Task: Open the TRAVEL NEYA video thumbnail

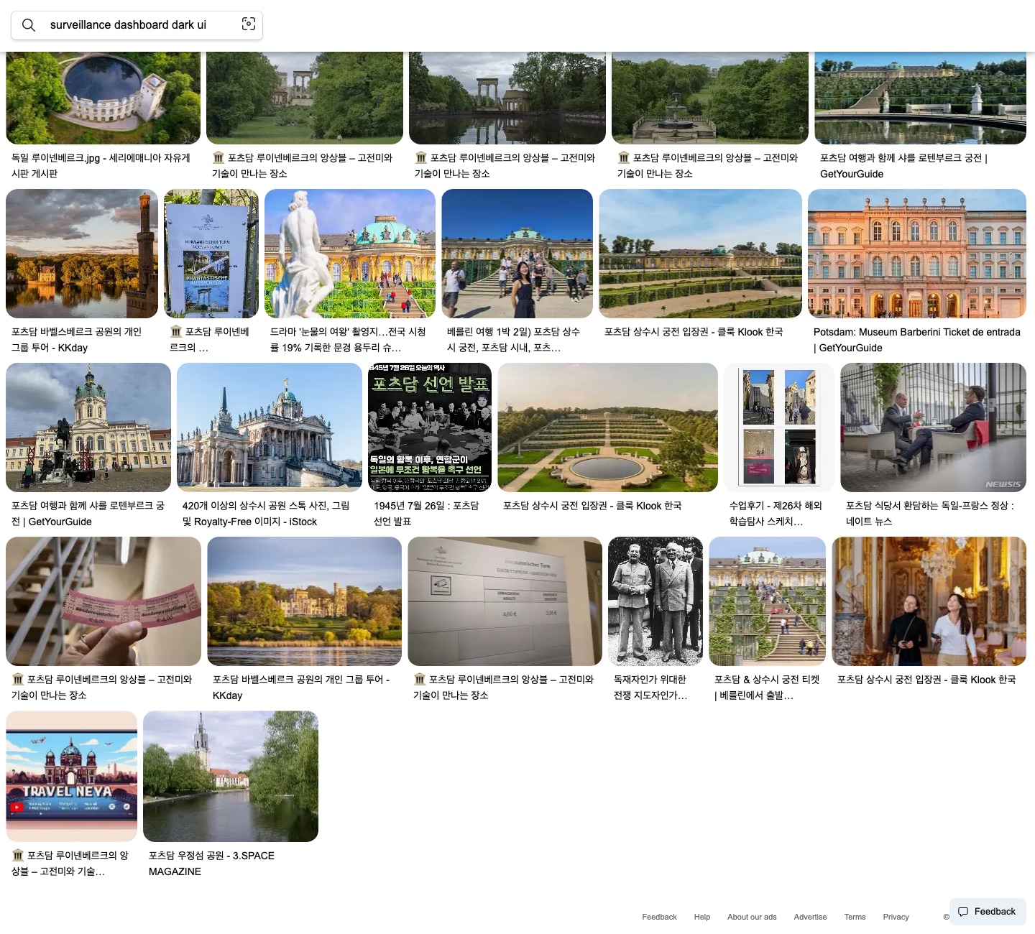Action: pyautogui.click(x=72, y=776)
